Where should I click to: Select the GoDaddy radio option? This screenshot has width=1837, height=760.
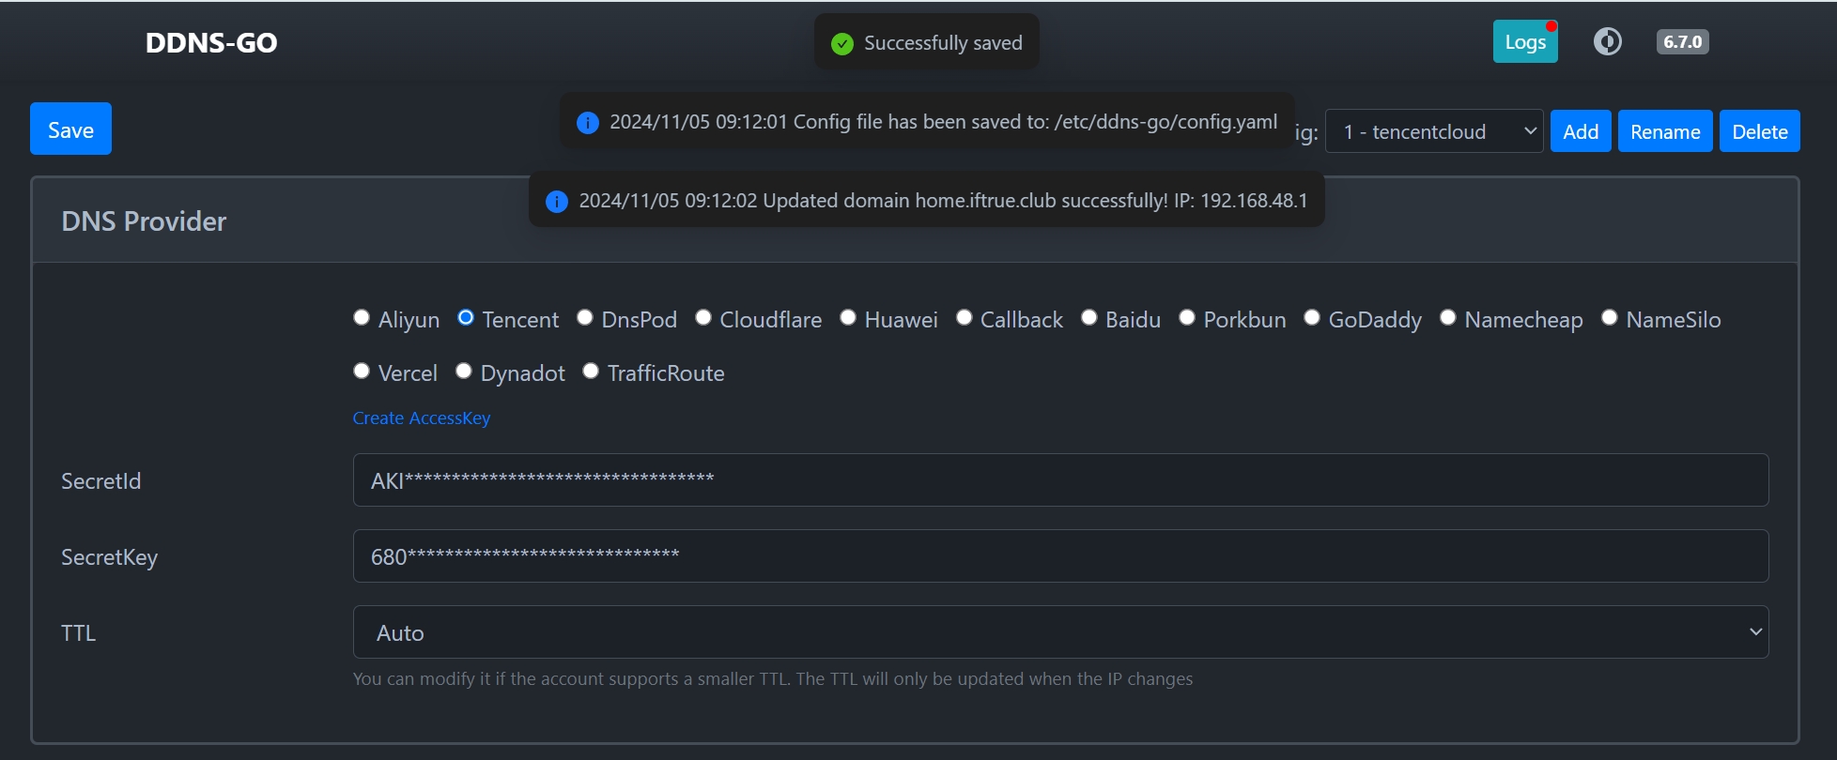click(1312, 318)
